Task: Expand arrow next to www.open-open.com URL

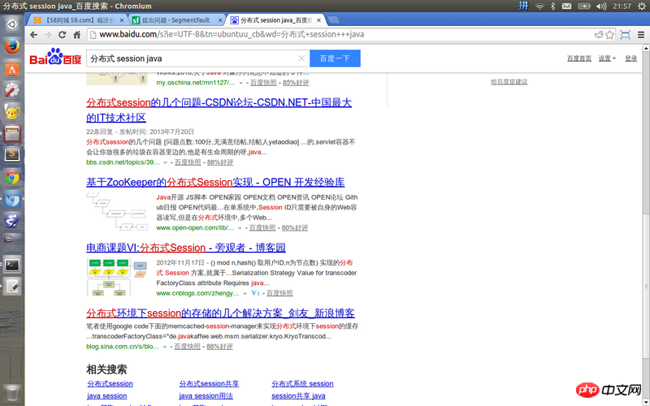Action: click(240, 228)
